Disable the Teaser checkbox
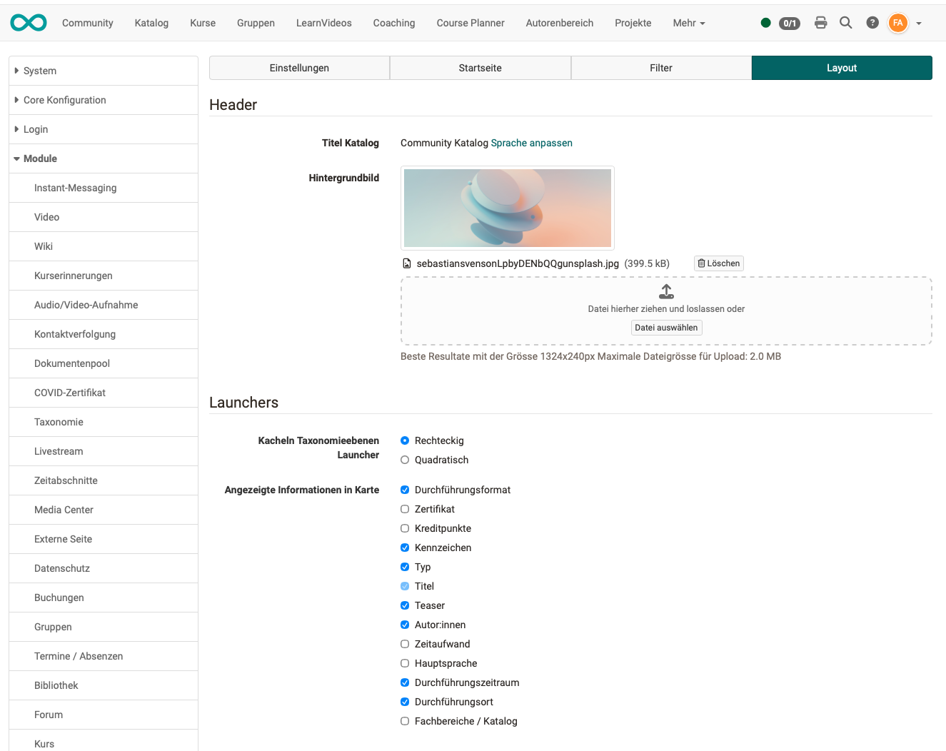946x751 pixels. pyautogui.click(x=405, y=605)
